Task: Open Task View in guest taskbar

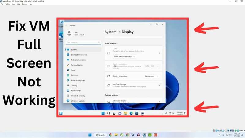Action: pos(114,113)
